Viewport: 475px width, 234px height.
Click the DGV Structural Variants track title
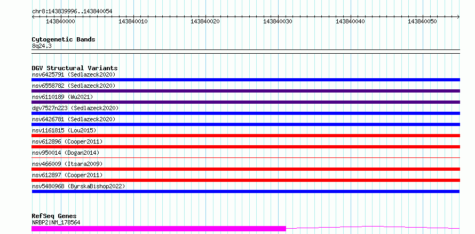(75, 68)
